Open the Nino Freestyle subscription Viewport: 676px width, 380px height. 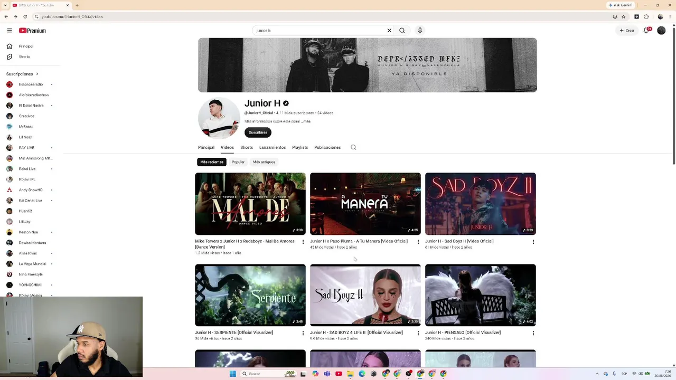[31, 274]
